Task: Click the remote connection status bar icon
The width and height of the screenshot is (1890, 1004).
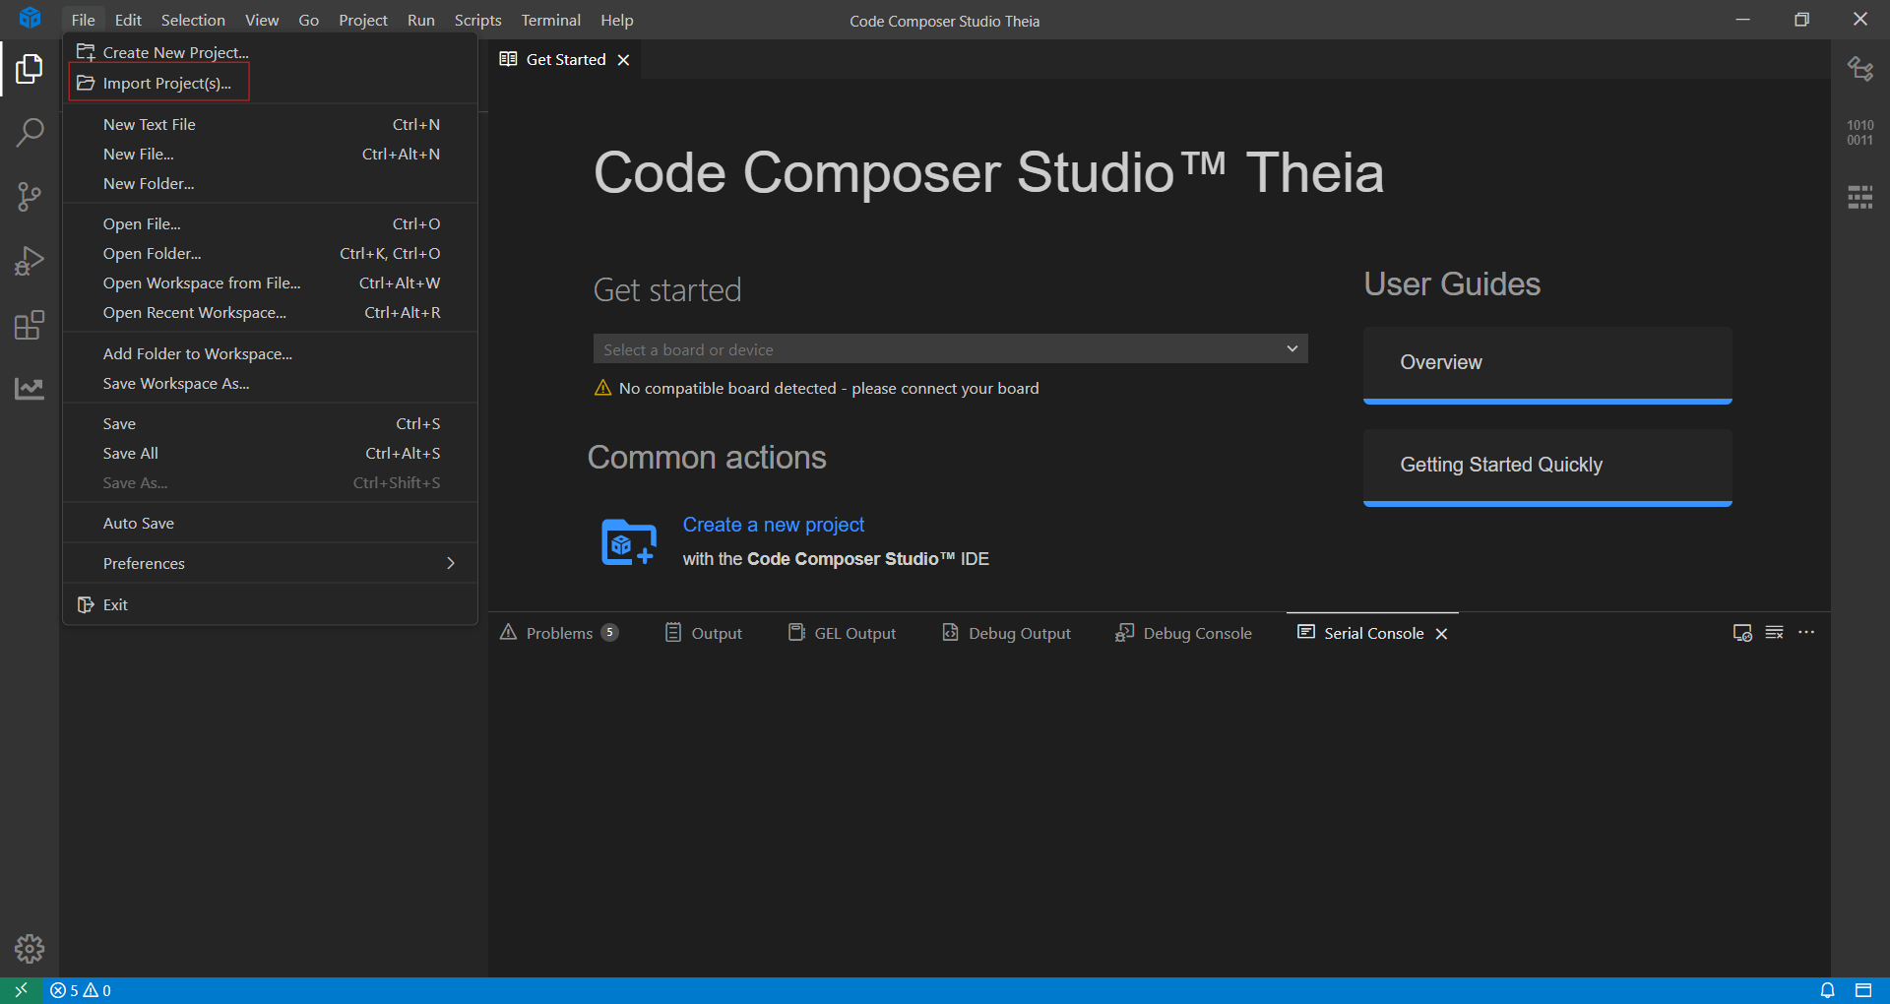Action: (x=21, y=990)
